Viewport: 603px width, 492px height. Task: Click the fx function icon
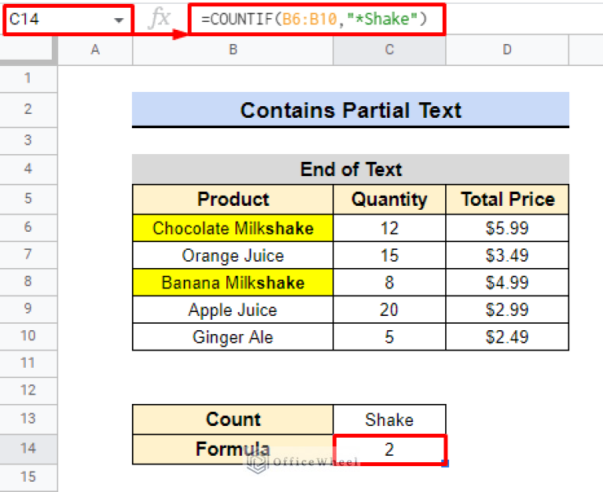coord(159,19)
